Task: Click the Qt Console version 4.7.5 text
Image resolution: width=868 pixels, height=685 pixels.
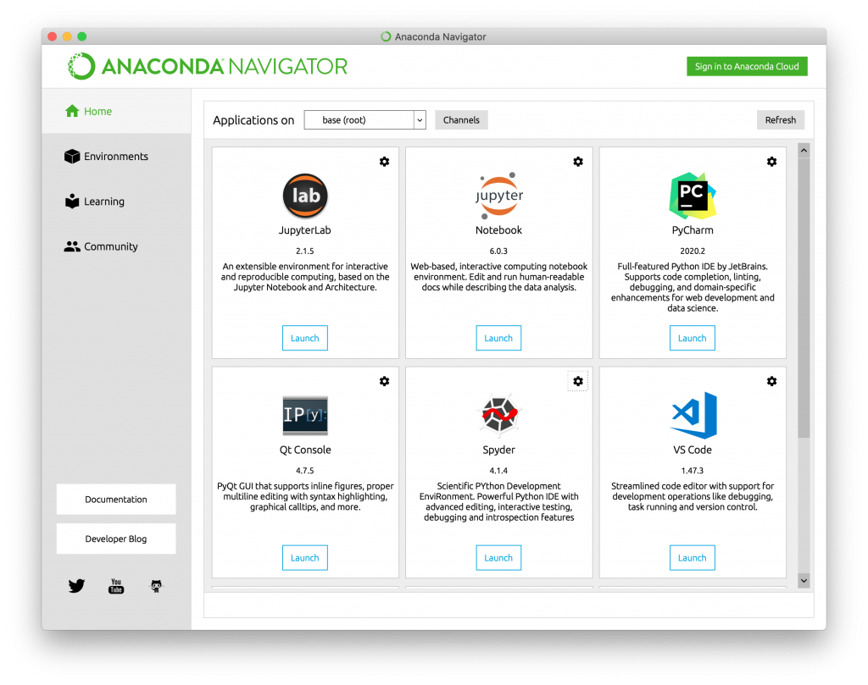Action: coord(305,471)
